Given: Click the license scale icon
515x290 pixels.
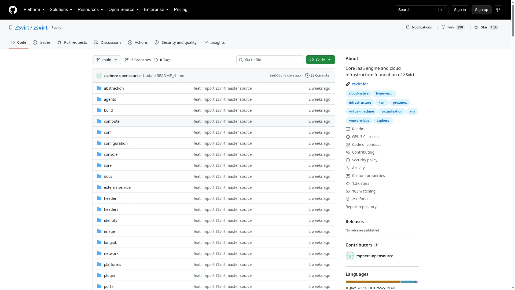Looking at the screenshot, I should coord(348,137).
